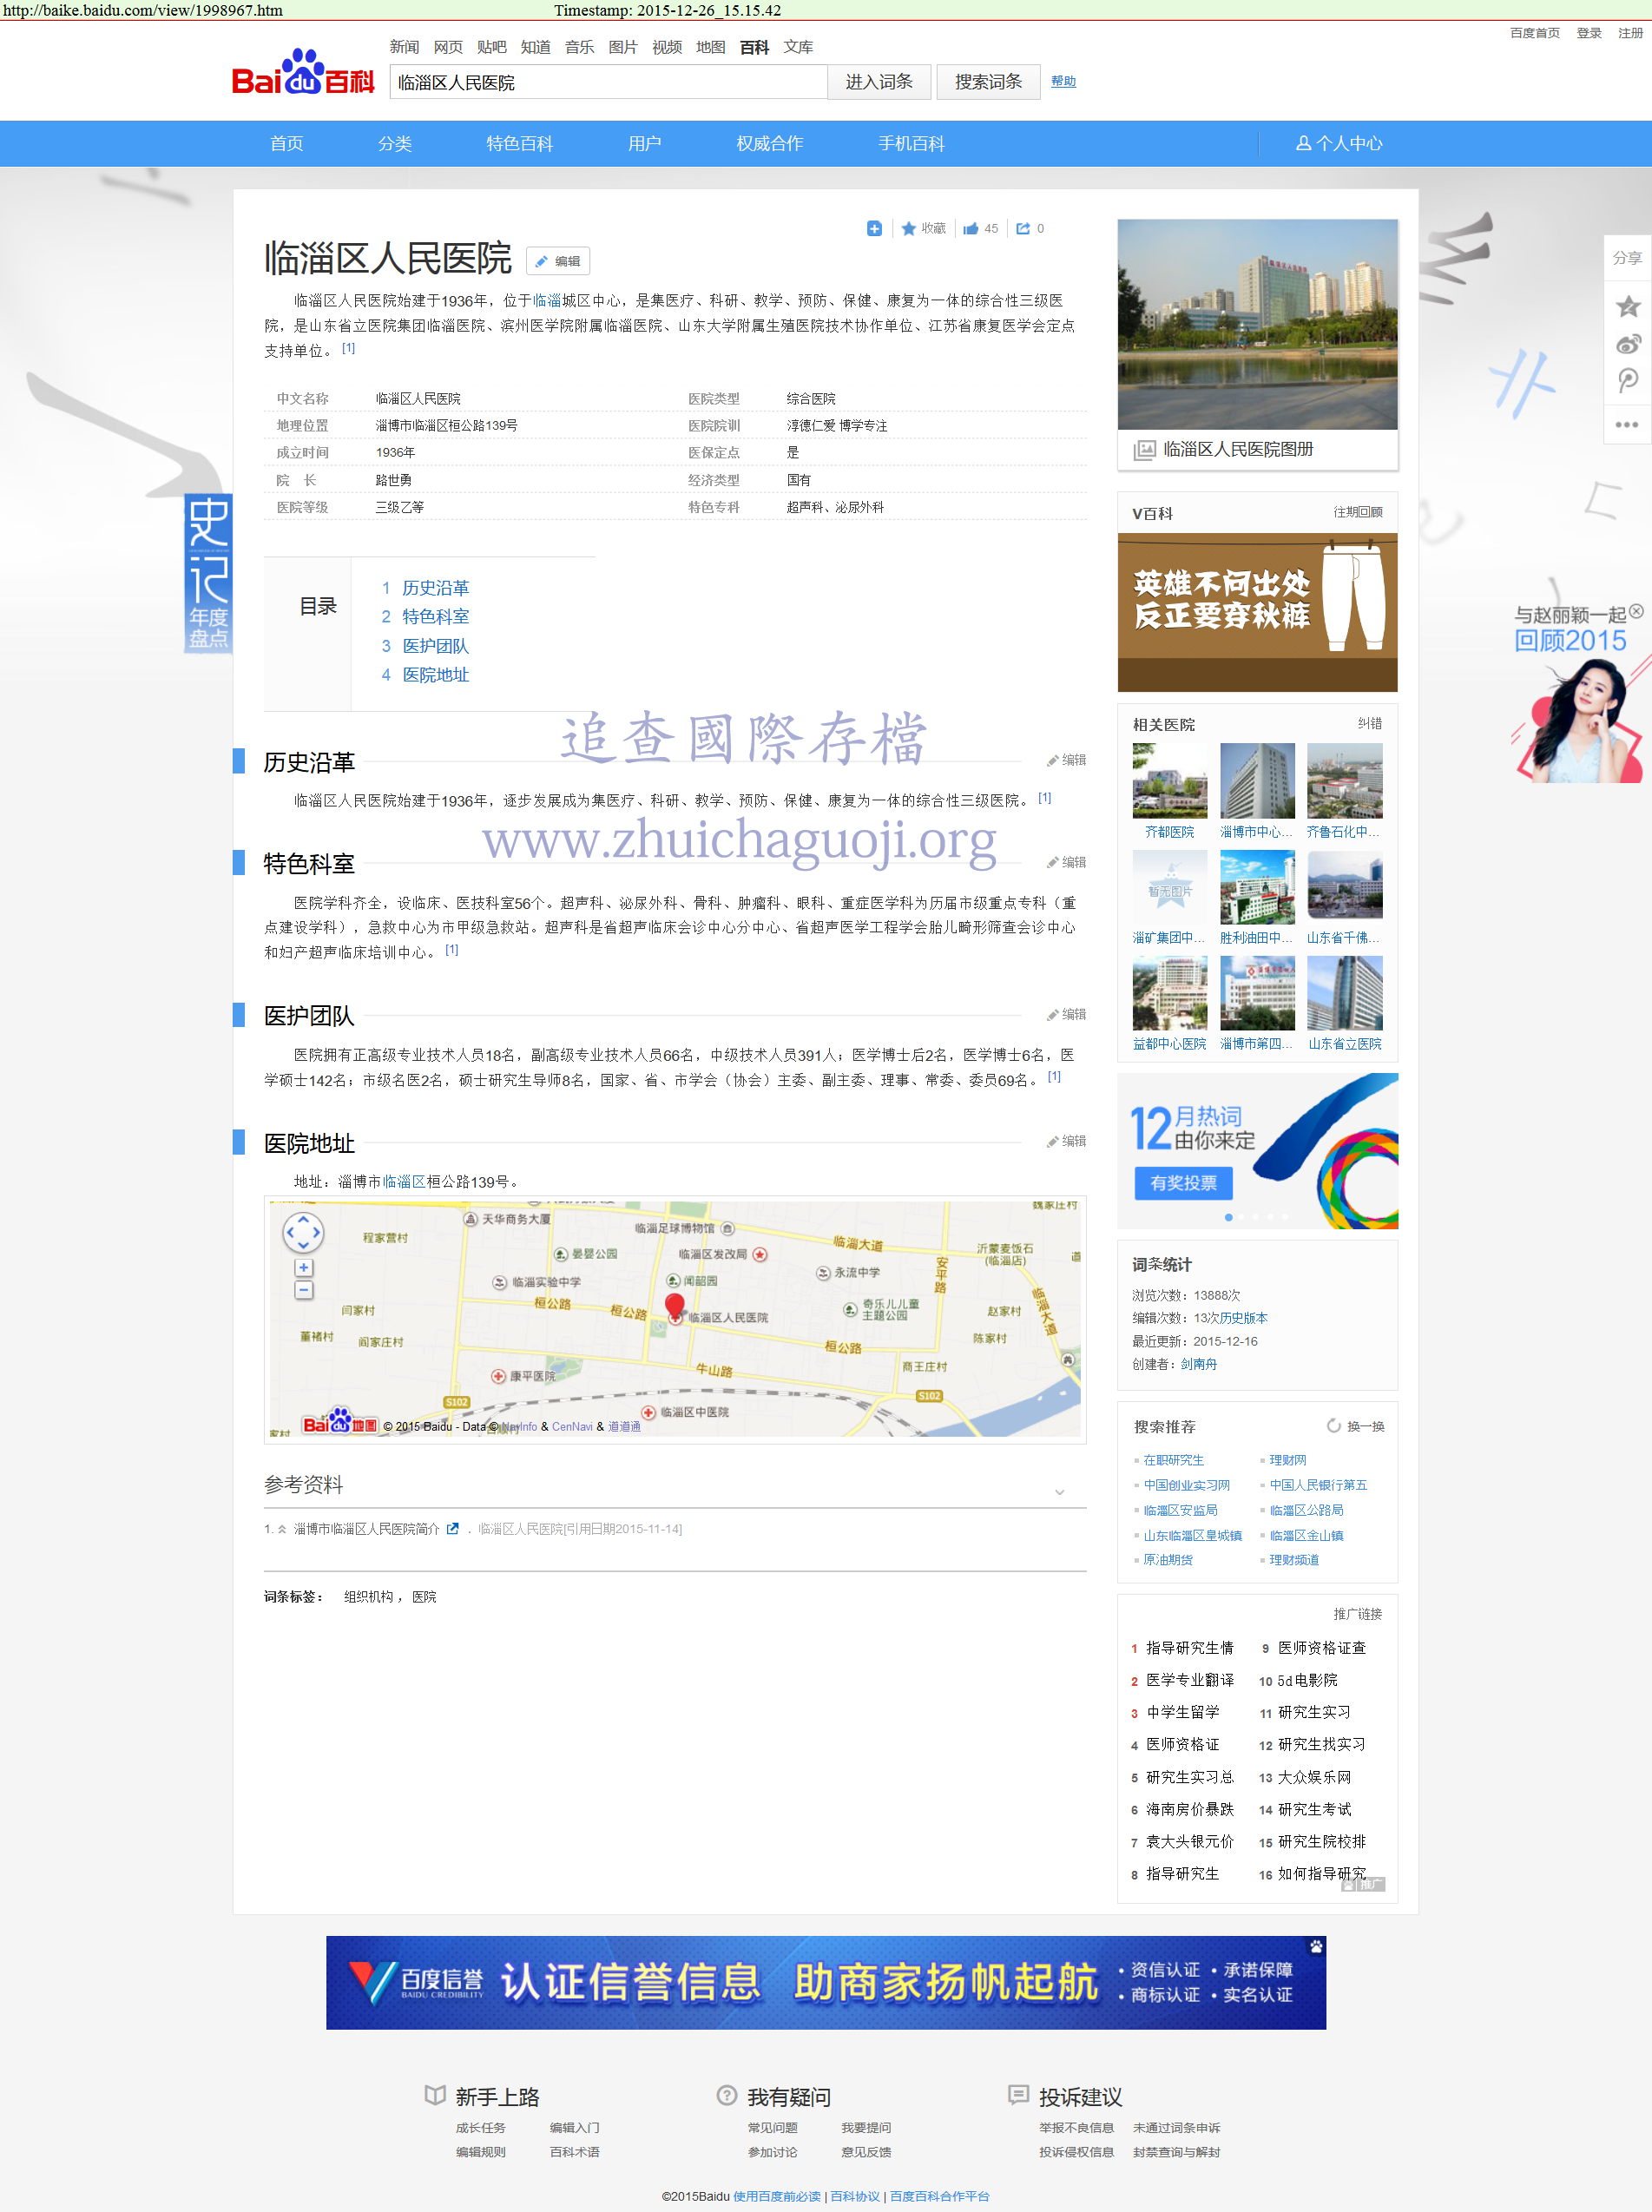Image resolution: width=1652 pixels, height=2212 pixels.
Task: Zoom in on the map
Action: pos(304,1268)
